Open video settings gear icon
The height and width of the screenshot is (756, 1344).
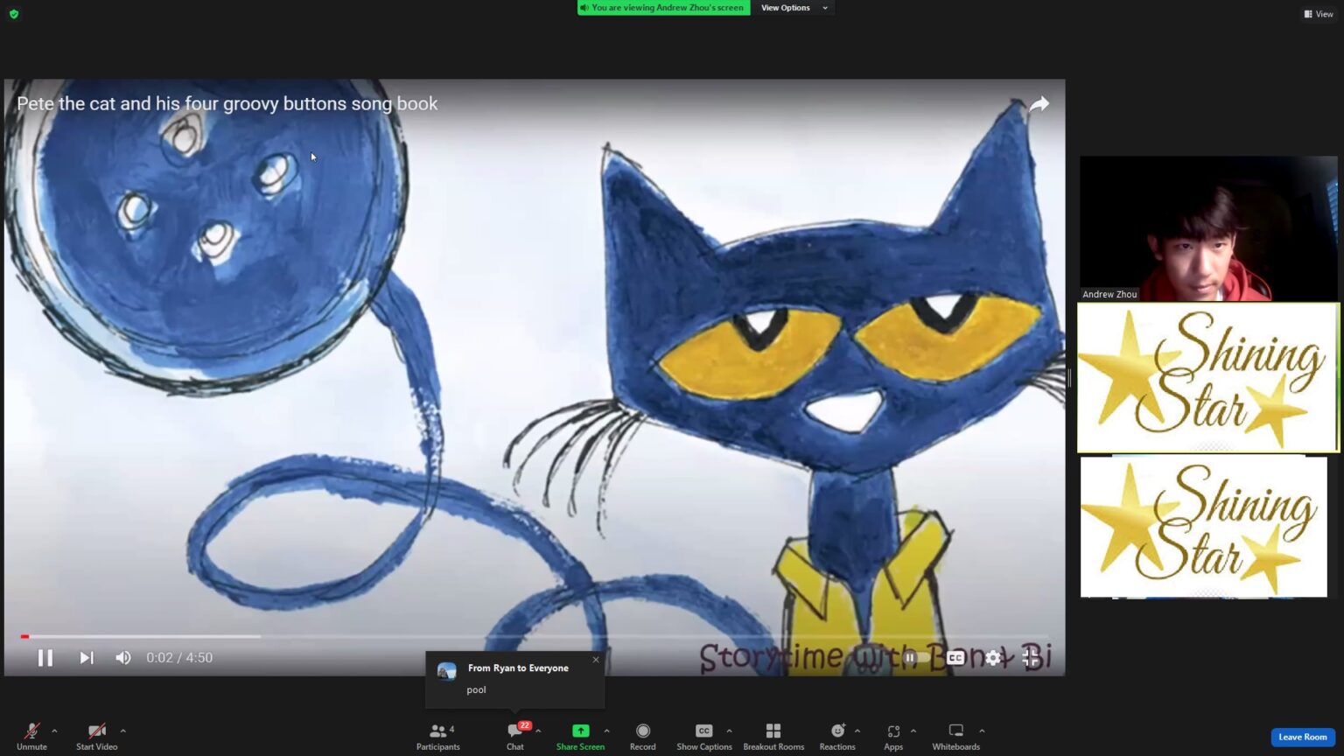coord(993,657)
